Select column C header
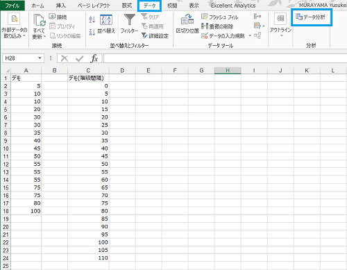 pos(88,70)
